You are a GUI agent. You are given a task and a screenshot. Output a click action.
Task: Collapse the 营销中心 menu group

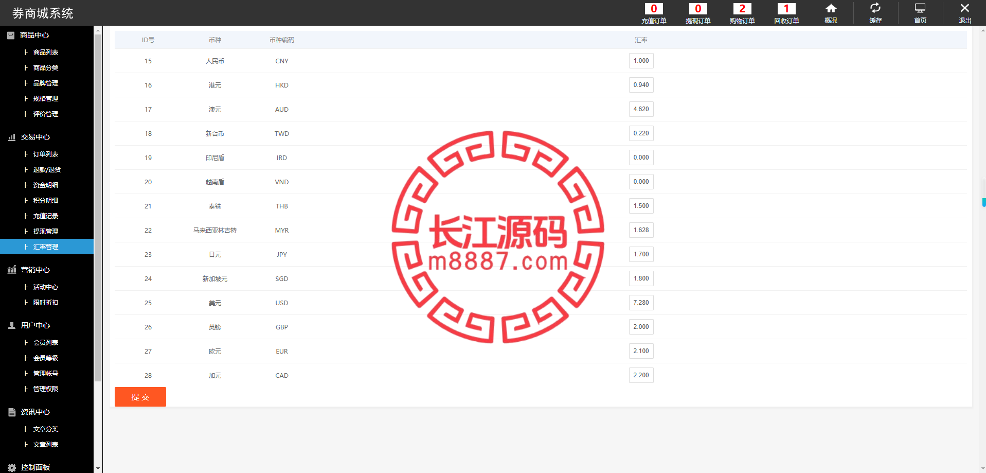tap(35, 270)
